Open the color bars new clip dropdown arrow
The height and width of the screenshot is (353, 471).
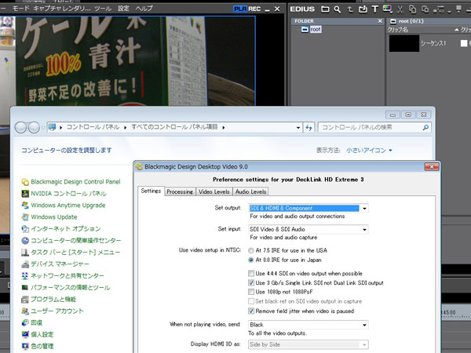(x=391, y=13)
